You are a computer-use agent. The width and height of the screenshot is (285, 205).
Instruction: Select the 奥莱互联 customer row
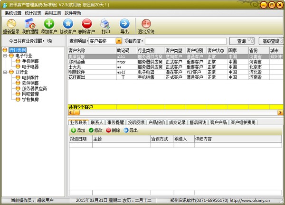(175, 56)
